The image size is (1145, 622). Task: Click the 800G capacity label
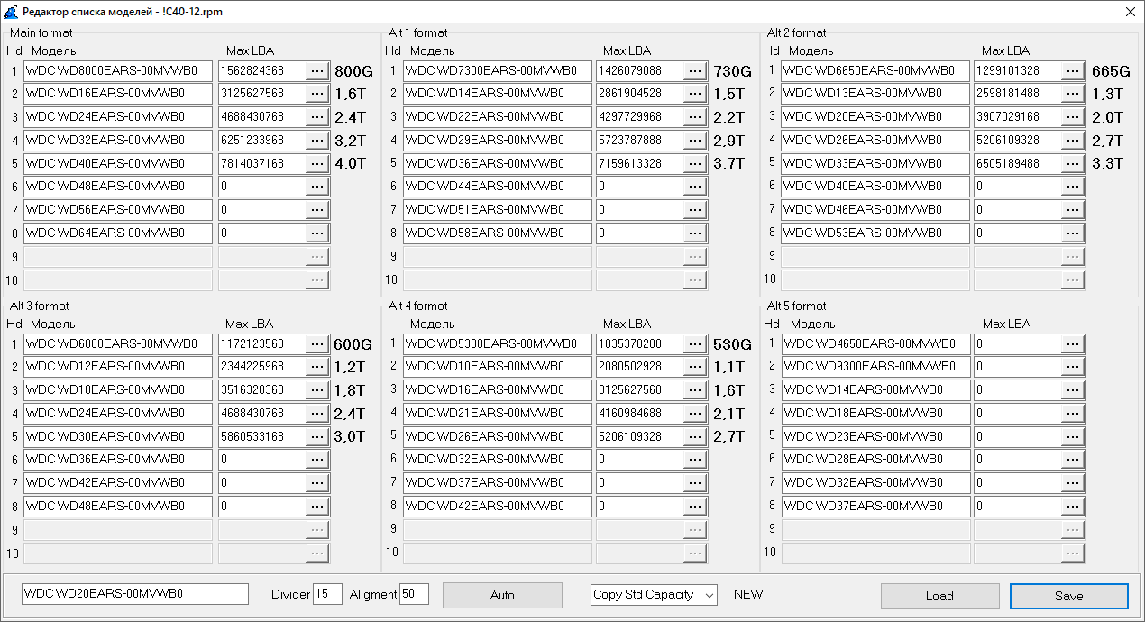[353, 71]
